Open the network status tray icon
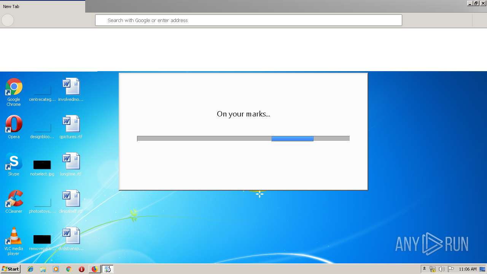Image resolution: width=487 pixels, height=274 pixels. click(433, 269)
